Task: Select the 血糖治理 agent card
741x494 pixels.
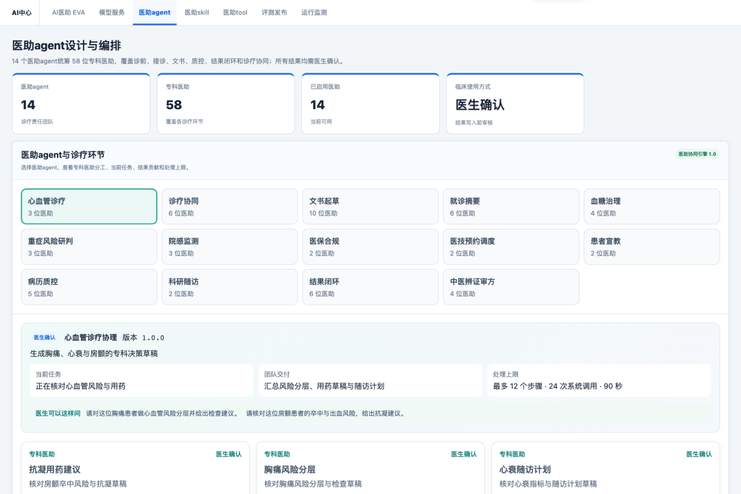Action: [x=652, y=207]
